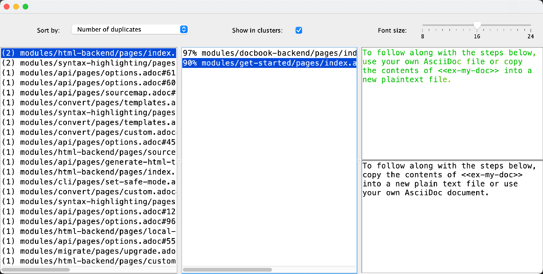Close the window using the red button
543x274 pixels.
6,6
